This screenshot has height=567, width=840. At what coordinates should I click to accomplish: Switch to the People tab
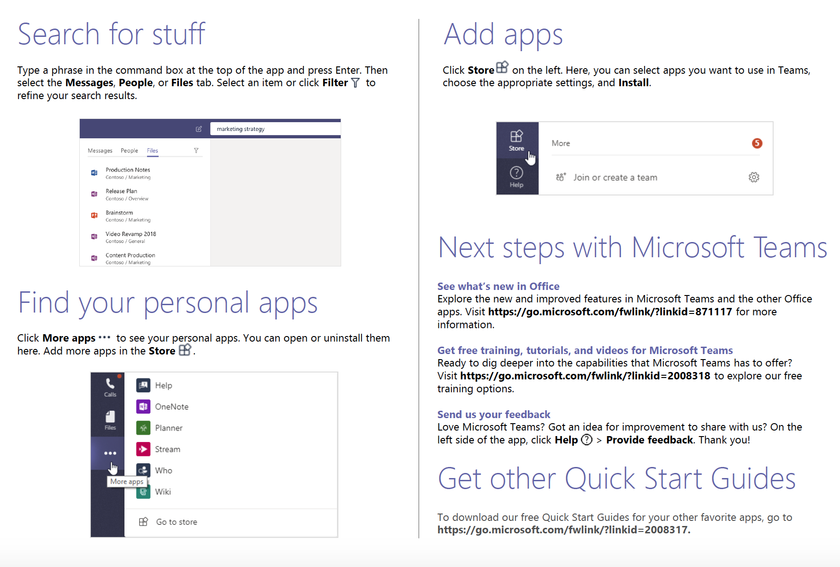[130, 151]
